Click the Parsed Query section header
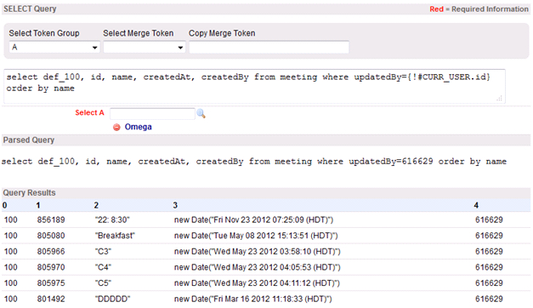The width and height of the screenshot is (533, 308). (x=29, y=140)
